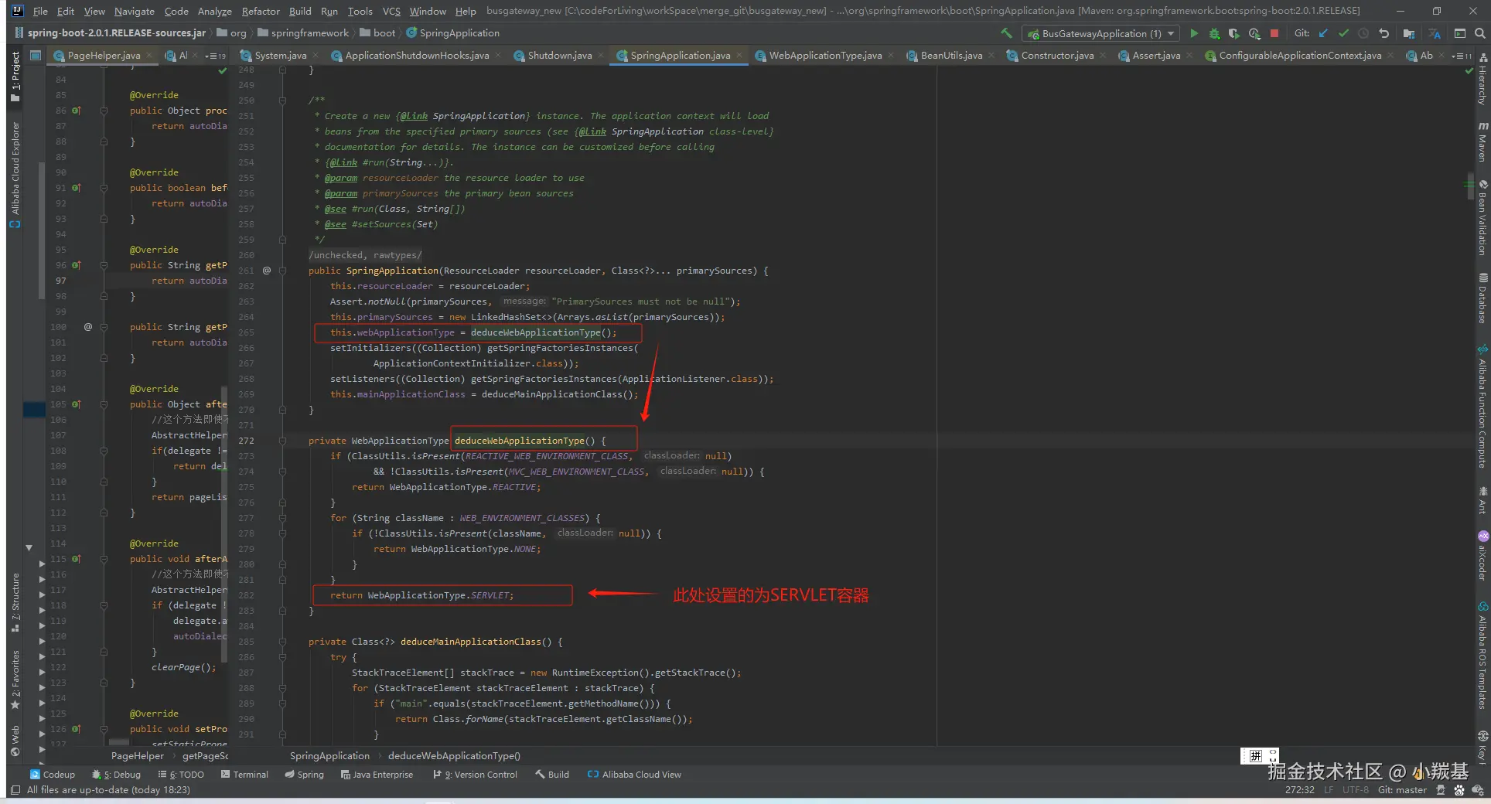This screenshot has height=804, width=1491.
Task: Click the Git Rollback undo arrow
Action: point(1384,33)
